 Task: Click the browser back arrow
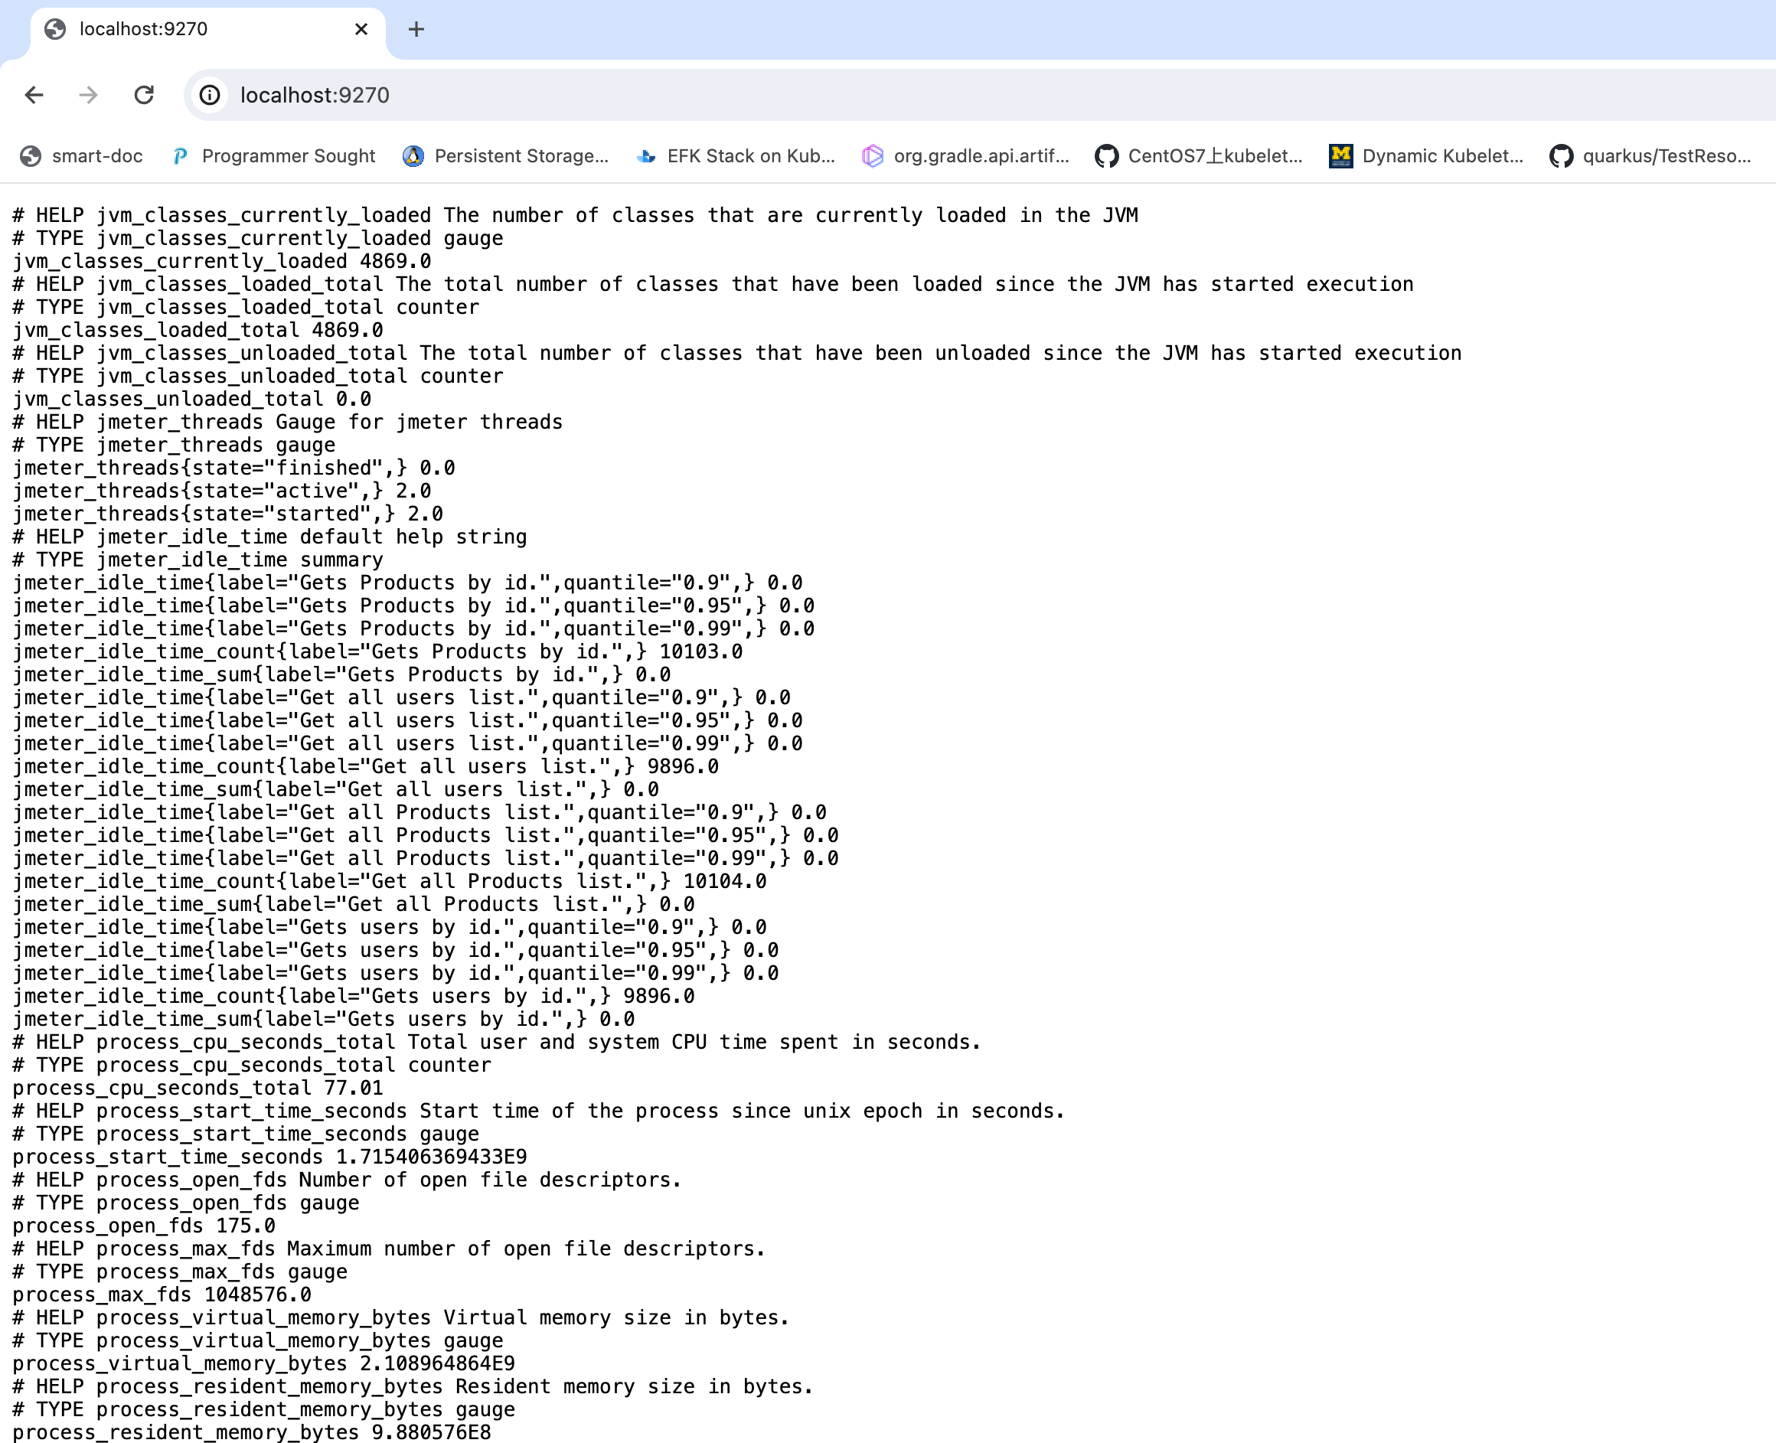34,95
